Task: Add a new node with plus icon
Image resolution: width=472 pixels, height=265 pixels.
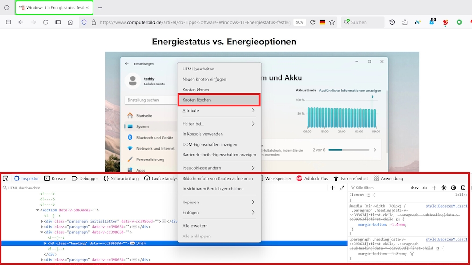Action: click(x=332, y=188)
